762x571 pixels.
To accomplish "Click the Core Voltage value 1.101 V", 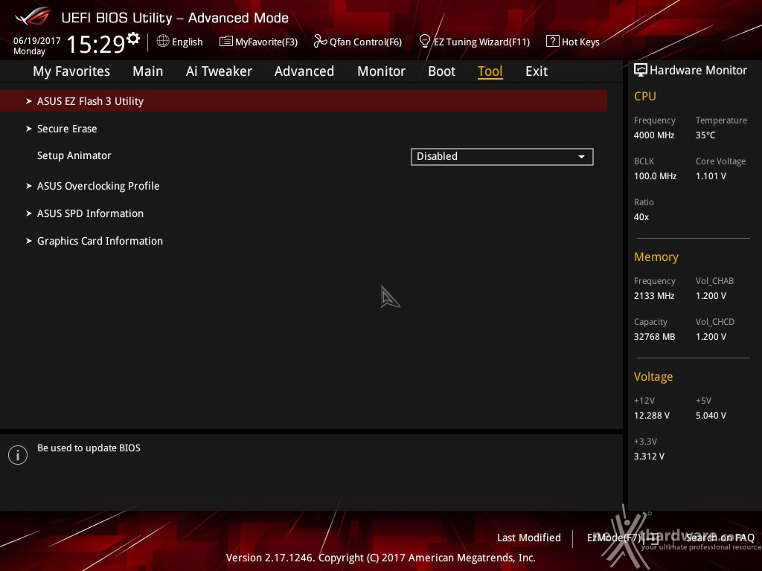I will [x=711, y=175].
